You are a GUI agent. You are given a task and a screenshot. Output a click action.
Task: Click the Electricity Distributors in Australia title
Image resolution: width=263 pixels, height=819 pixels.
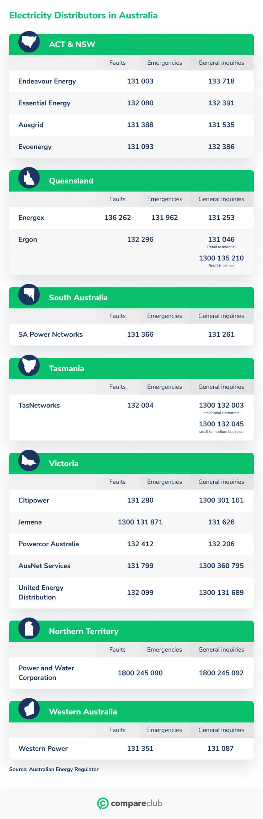[x=83, y=15]
